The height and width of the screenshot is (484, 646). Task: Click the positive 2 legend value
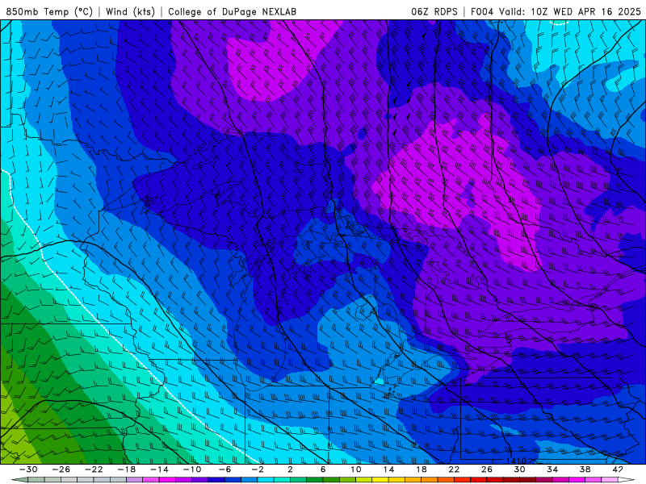click(290, 469)
